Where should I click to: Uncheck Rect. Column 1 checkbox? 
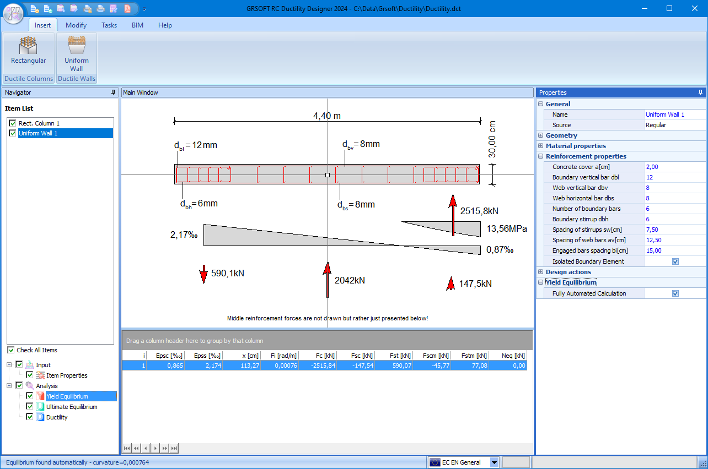tap(12, 123)
